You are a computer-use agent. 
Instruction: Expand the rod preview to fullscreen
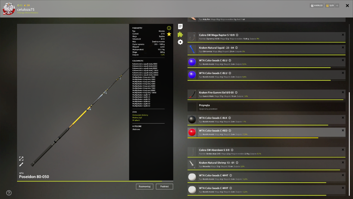(21, 159)
